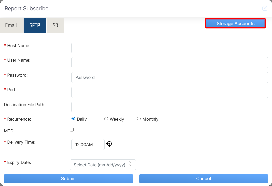Click the Port input field

170,92
